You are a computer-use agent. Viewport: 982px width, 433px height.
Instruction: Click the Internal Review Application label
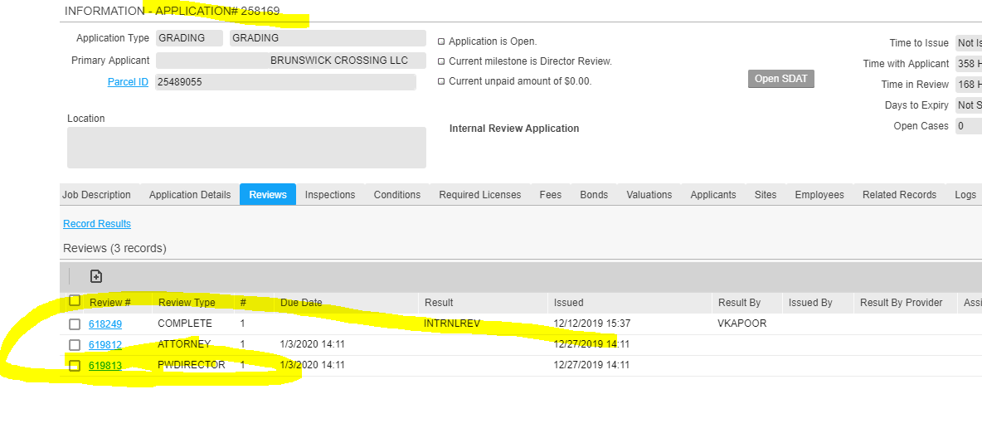514,129
